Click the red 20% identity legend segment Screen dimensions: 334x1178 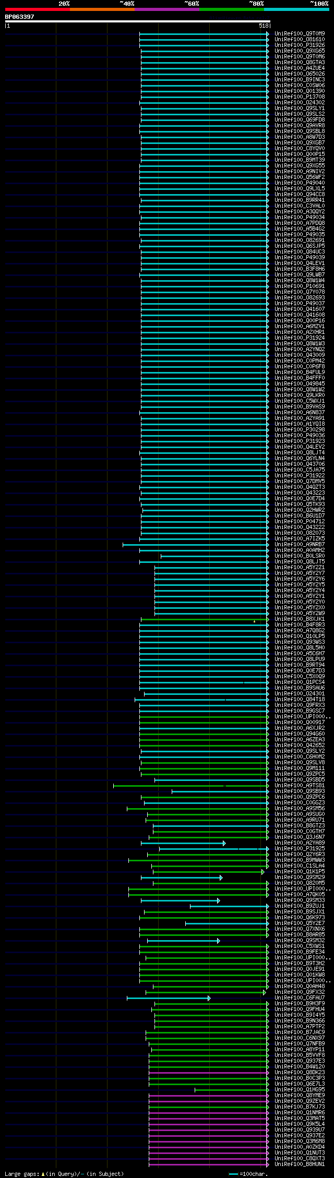pyautogui.click(x=38, y=9)
